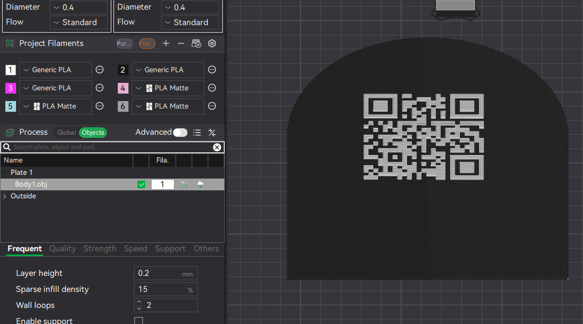
Task: Switch to the Frequent tab
Action: (x=25, y=249)
